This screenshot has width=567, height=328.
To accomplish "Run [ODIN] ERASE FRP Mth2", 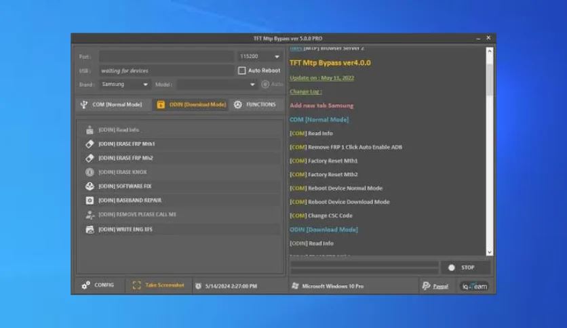I will 180,158.
